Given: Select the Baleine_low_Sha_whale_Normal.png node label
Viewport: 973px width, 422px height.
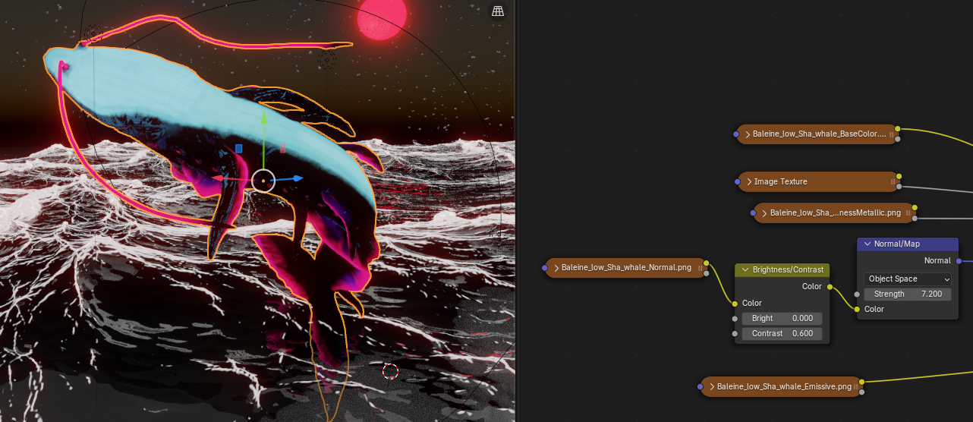Looking at the screenshot, I should pyautogui.click(x=626, y=267).
